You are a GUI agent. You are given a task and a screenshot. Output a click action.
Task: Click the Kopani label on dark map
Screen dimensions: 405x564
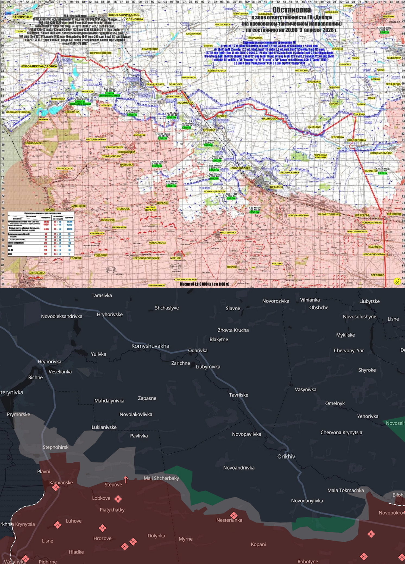(258, 544)
